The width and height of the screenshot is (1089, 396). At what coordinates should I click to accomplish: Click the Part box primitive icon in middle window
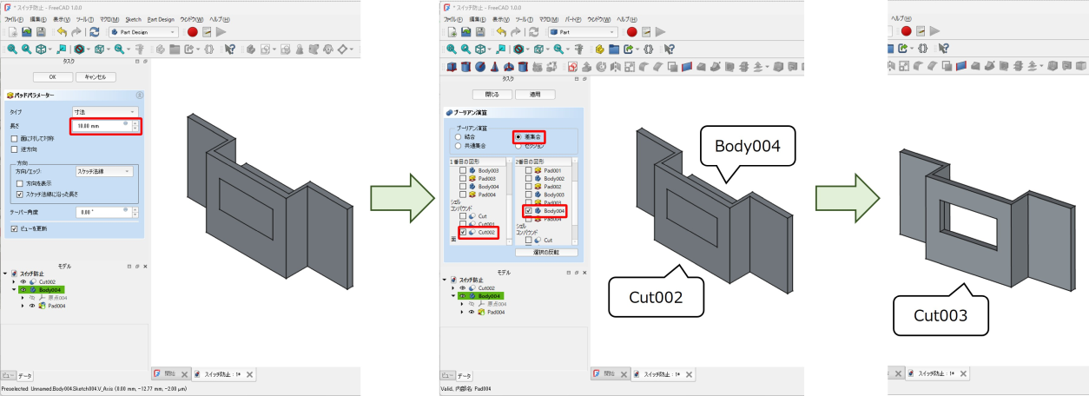pos(452,67)
